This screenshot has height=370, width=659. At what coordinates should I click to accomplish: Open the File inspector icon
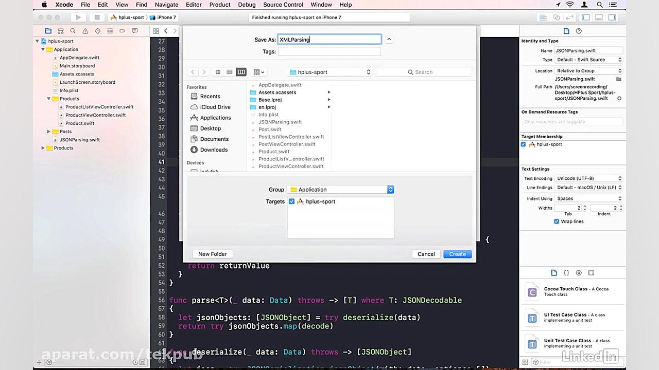pyautogui.click(x=566, y=31)
